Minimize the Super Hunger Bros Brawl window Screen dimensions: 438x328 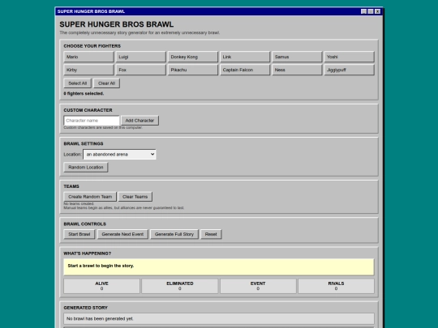tap(363, 11)
